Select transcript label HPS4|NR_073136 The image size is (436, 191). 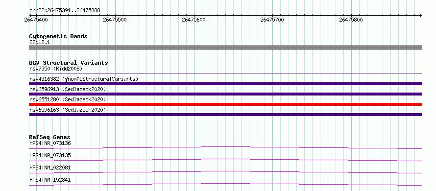pyautogui.click(x=50, y=143)
